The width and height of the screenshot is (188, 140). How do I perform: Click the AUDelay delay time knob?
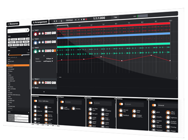point(134,111)
